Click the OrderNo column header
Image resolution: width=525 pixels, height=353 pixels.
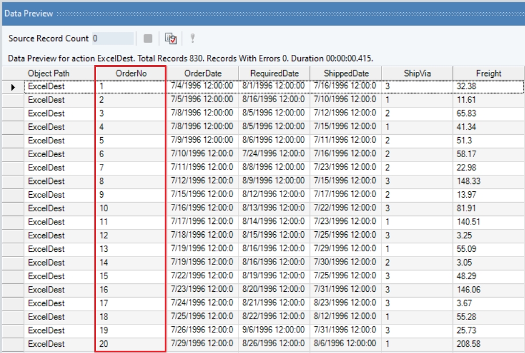coord(131,73)
